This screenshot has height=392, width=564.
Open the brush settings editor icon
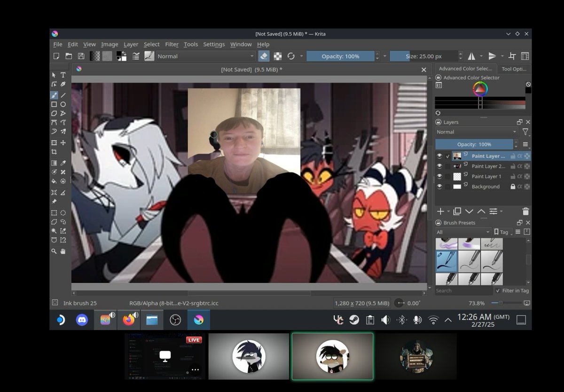click(136, 56)
